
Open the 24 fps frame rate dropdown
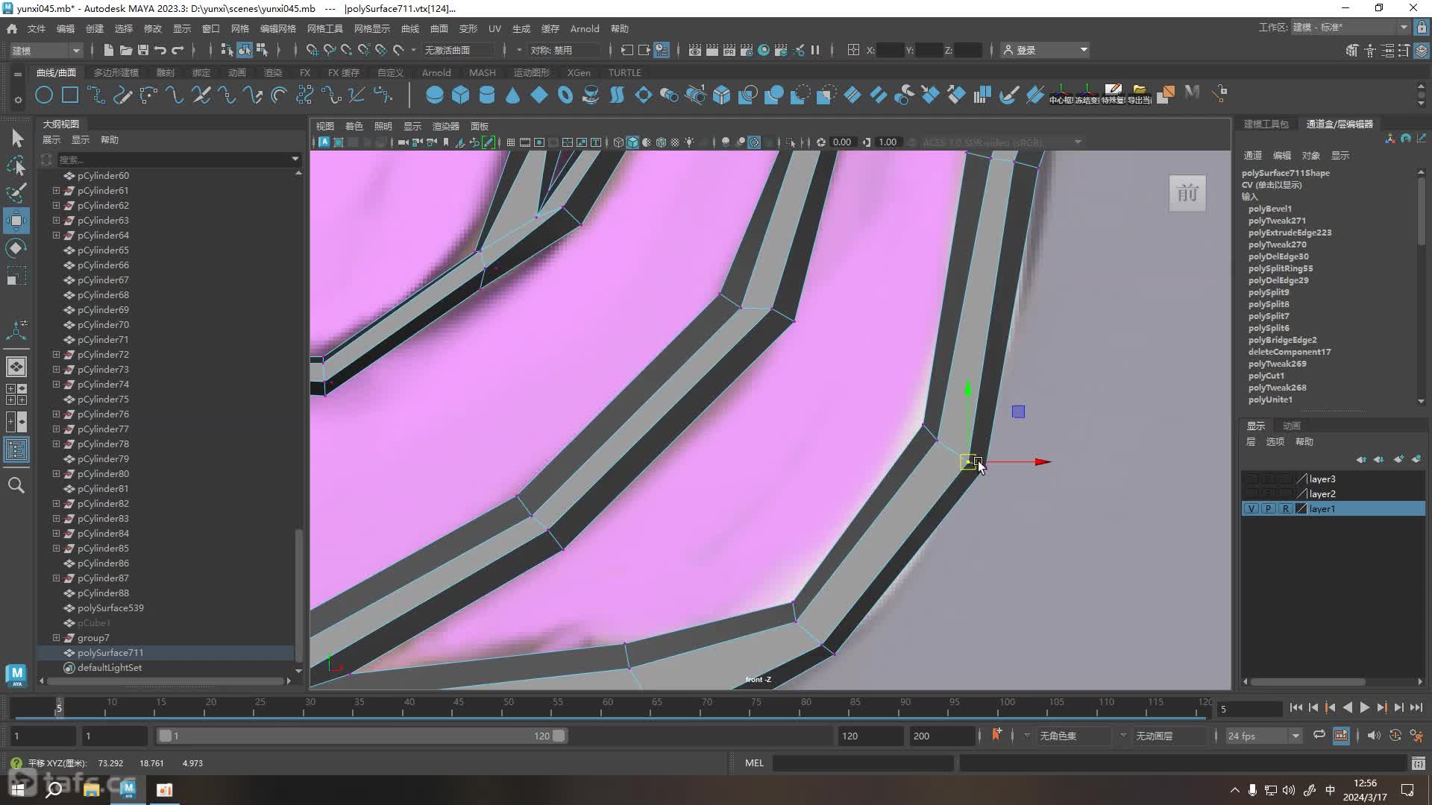1263,736
